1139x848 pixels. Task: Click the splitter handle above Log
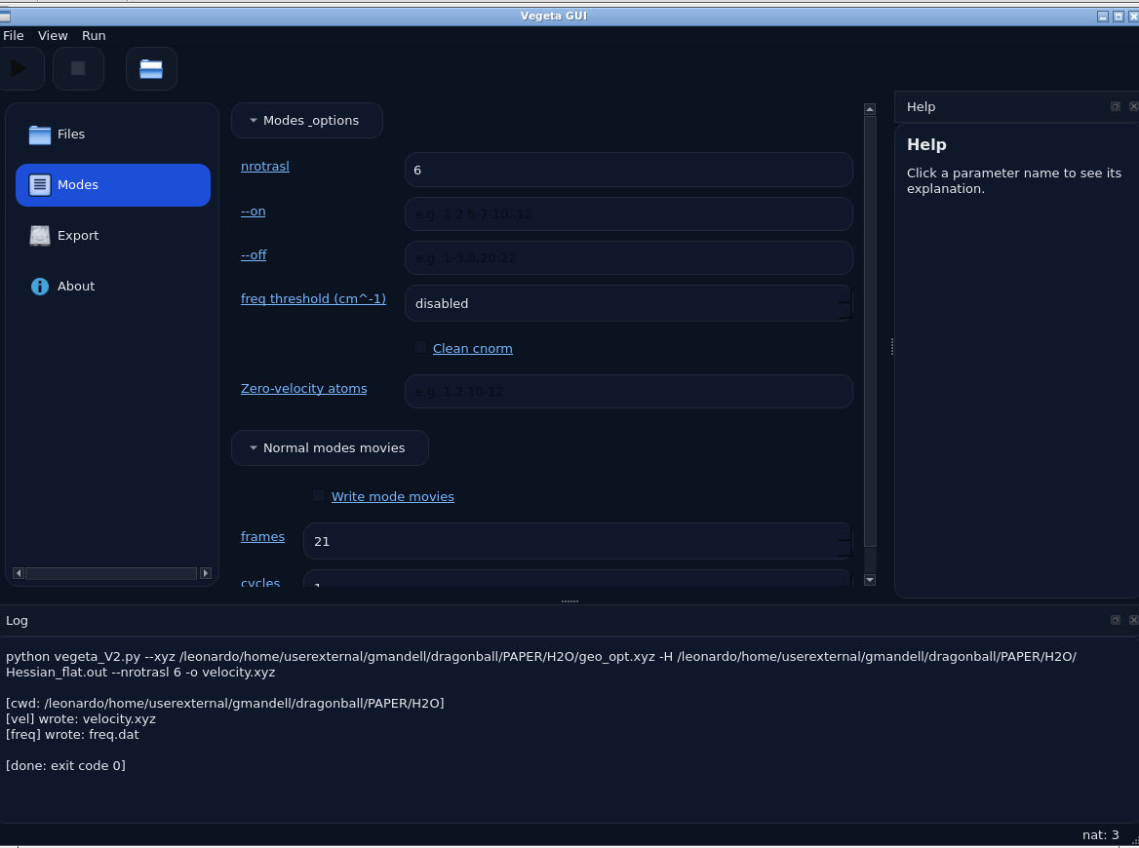click(x=569, y=601)
